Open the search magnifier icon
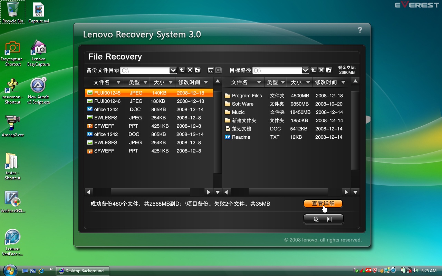The width and height of the screenshot is (442, 276). pyautogui.click(x=218, y=70)
